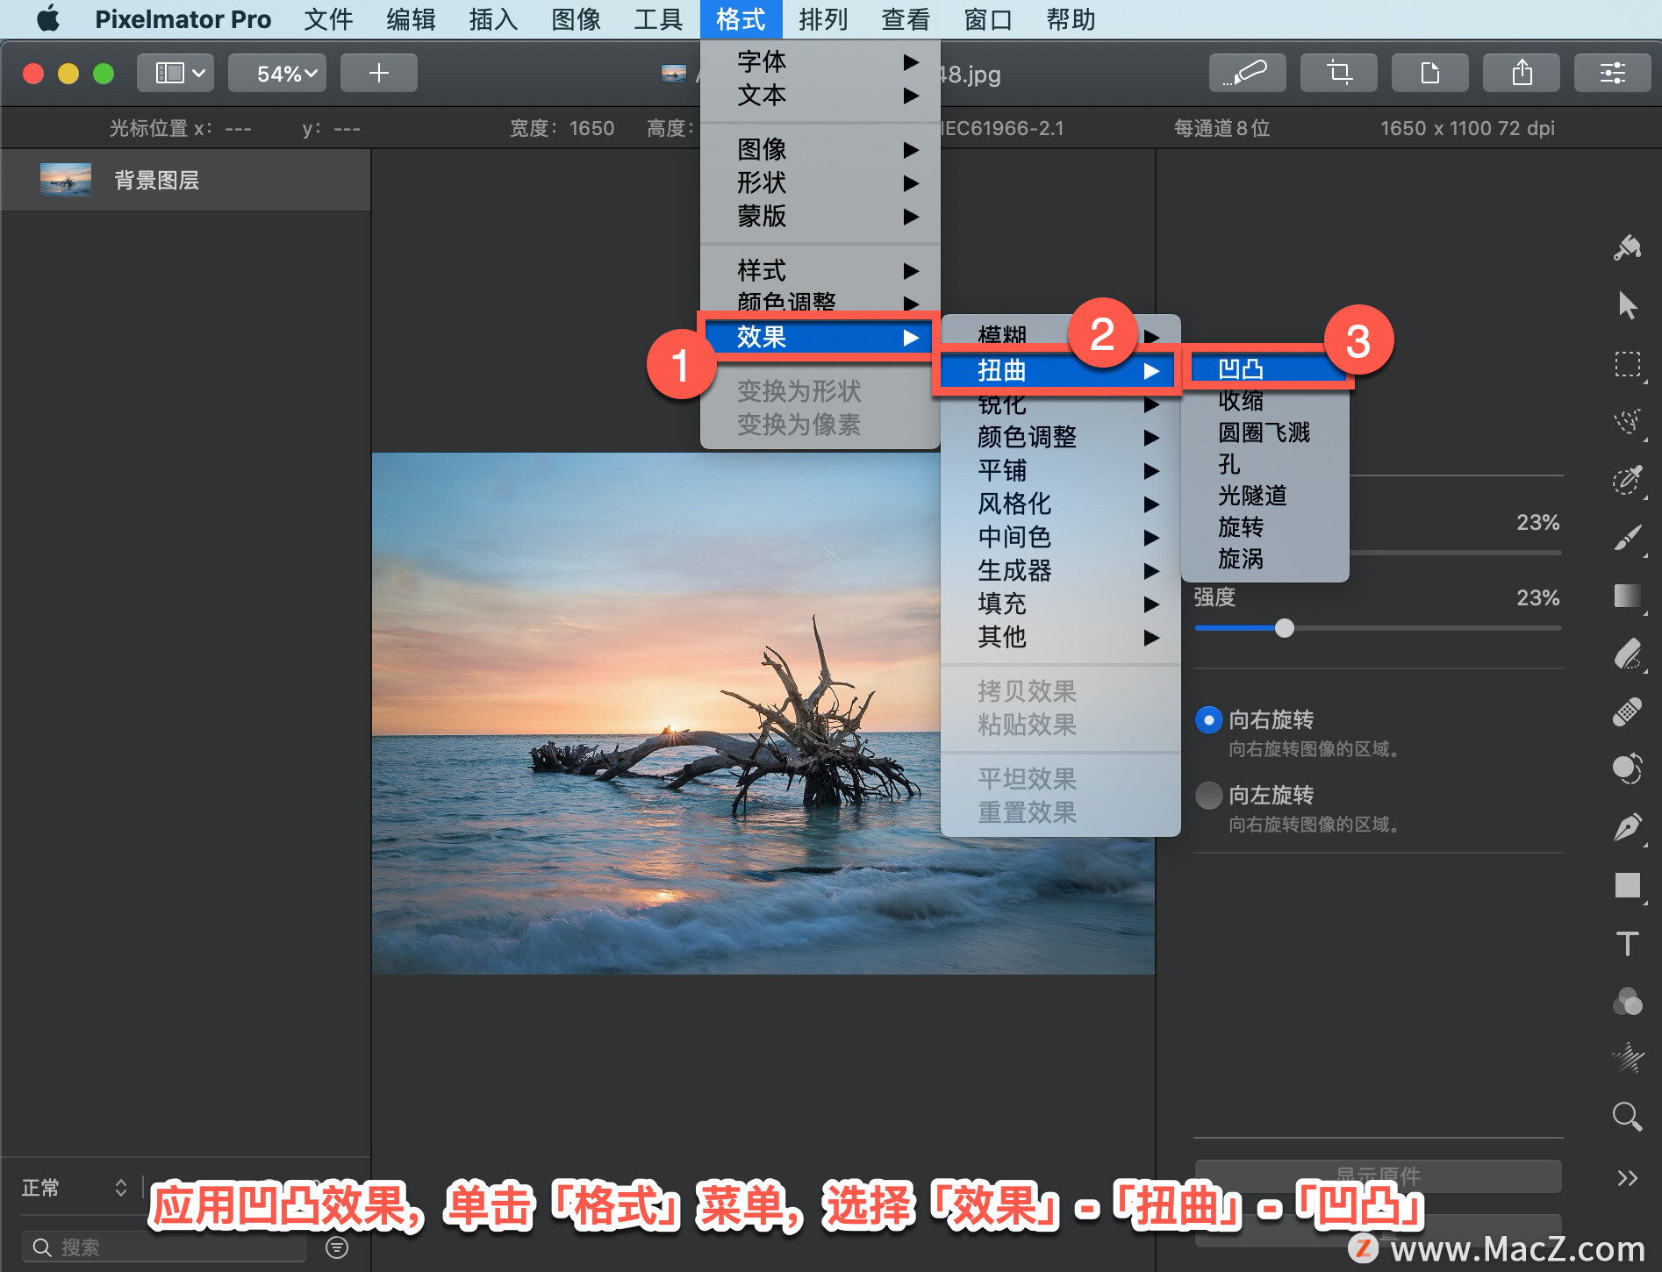This screenshot has height=1272, width=1662.
Task: Expand the 文本 submenu
Action: [820, 95]
